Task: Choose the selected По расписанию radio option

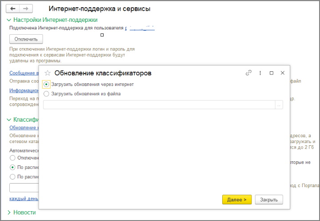Action: (x=12, y=168)
